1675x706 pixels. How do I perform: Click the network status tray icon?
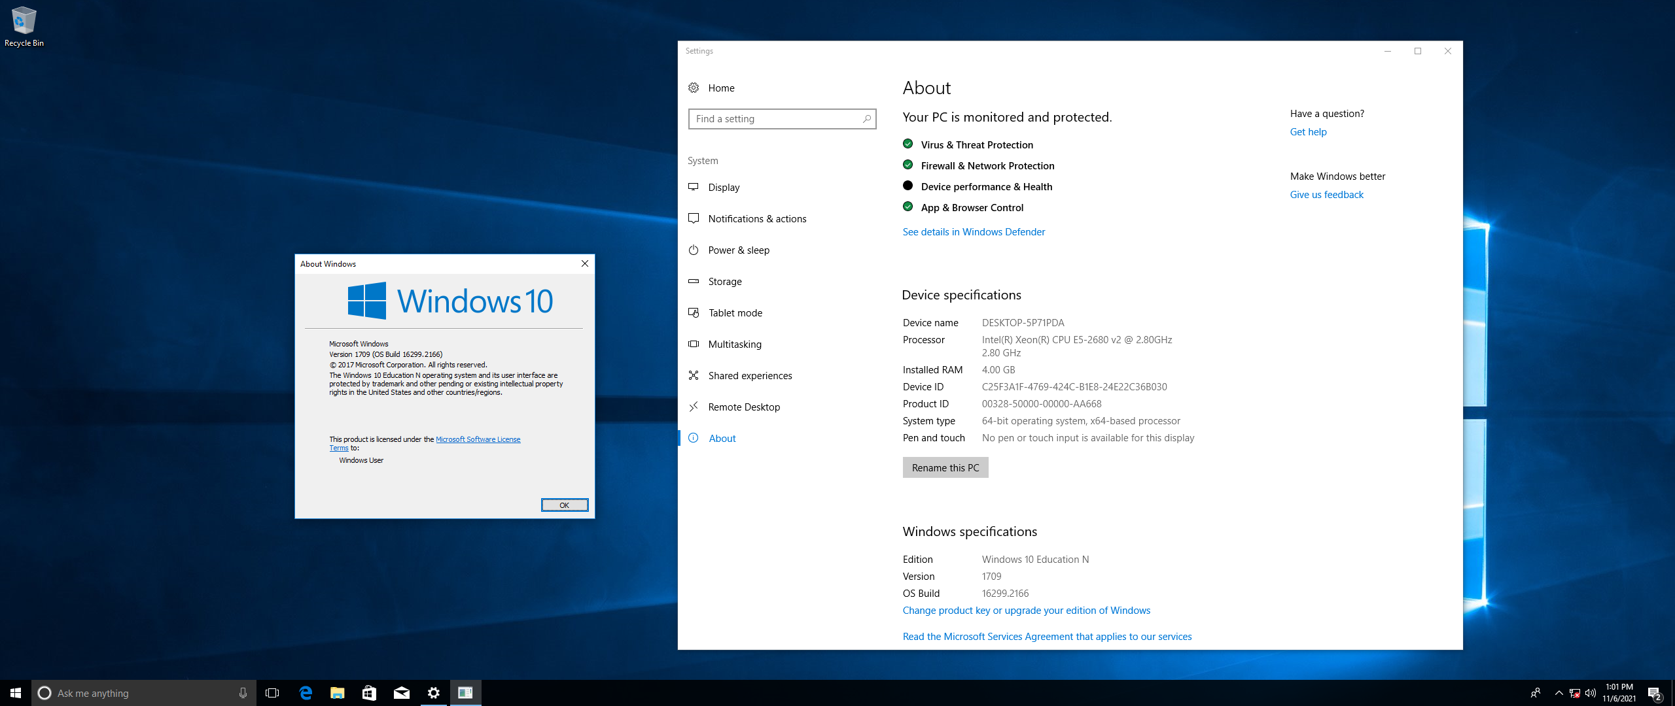tap(1575, 693)
